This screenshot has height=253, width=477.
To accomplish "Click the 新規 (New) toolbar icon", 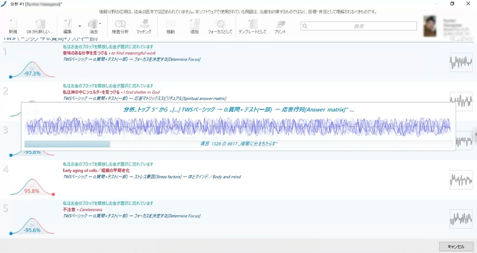I will click(x=13, y=26).
